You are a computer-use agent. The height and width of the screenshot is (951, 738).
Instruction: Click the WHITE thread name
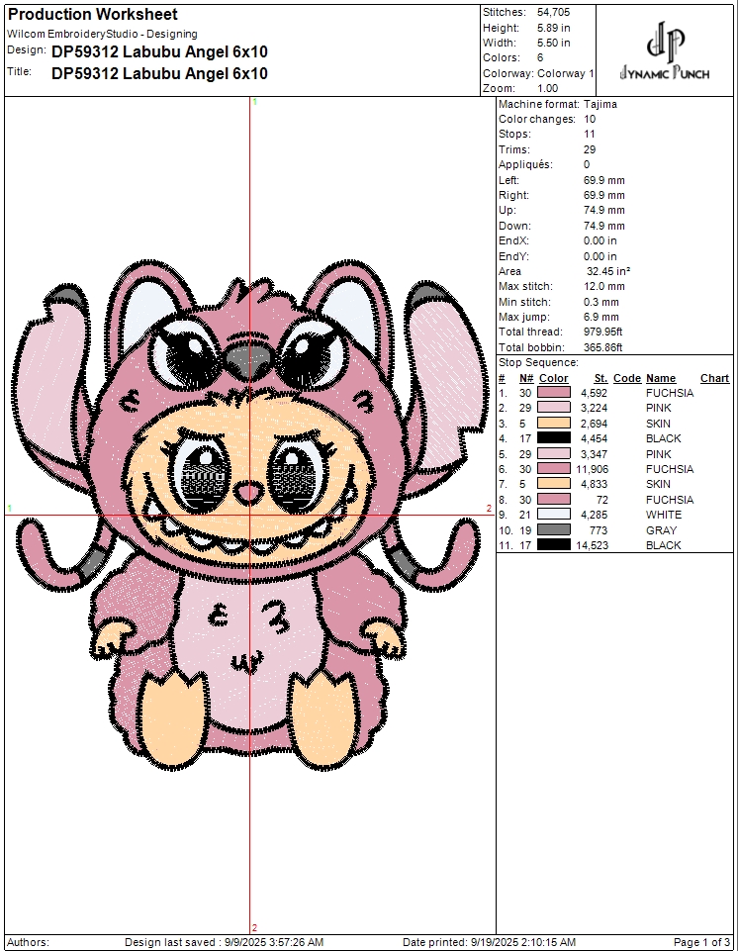click(664, 515)
